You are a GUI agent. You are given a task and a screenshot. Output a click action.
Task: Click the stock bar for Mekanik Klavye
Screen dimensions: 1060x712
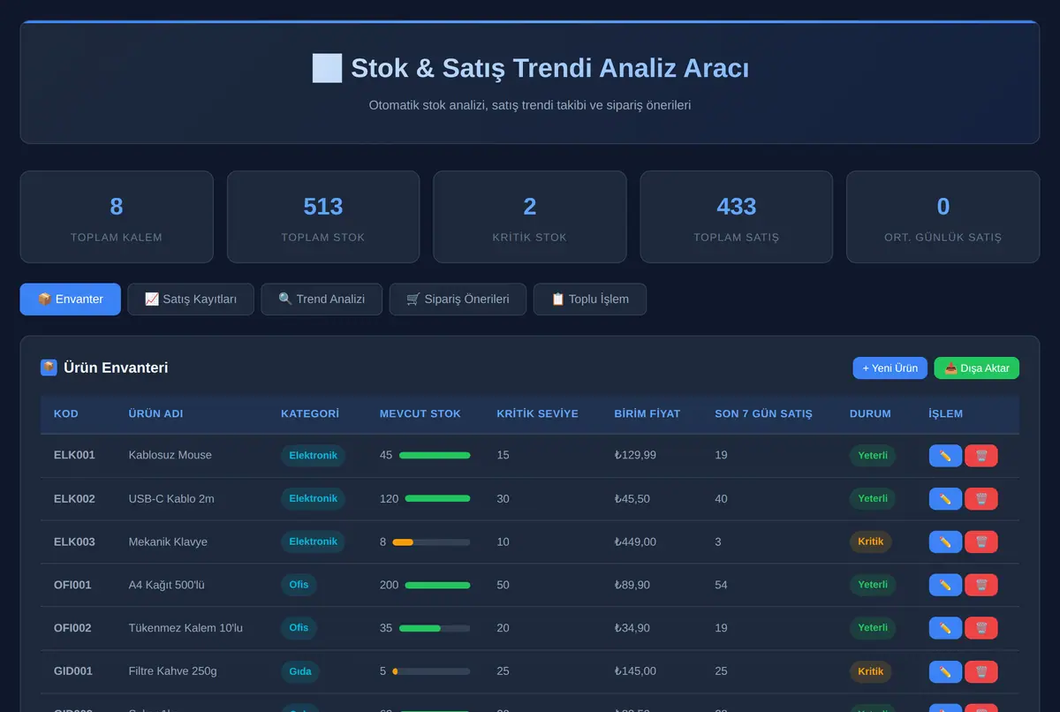click(431, 542)
